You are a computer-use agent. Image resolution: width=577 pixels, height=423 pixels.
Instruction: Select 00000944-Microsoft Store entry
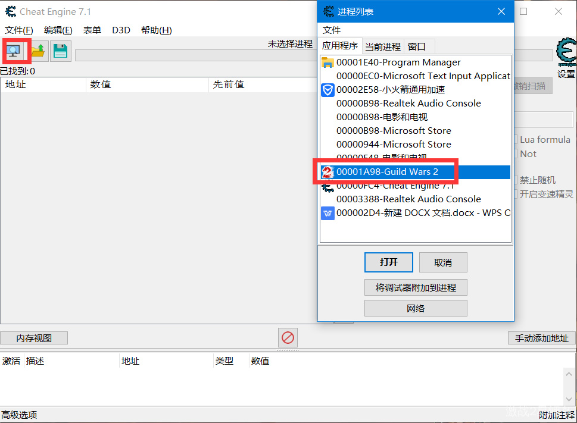416,145
